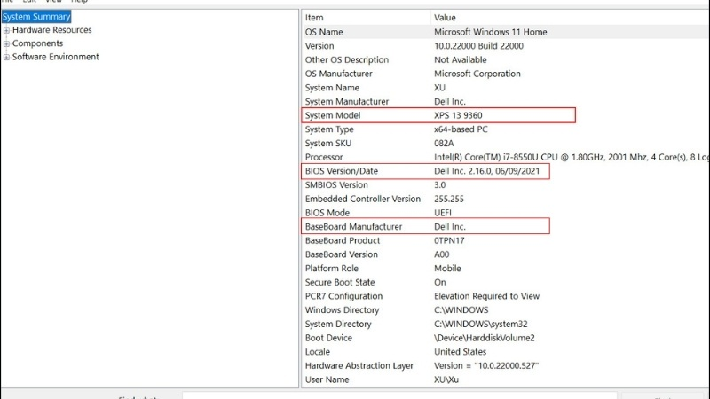Click the Find what input field
The width and height of the screenshot is (710, 399).
[399, 395]
